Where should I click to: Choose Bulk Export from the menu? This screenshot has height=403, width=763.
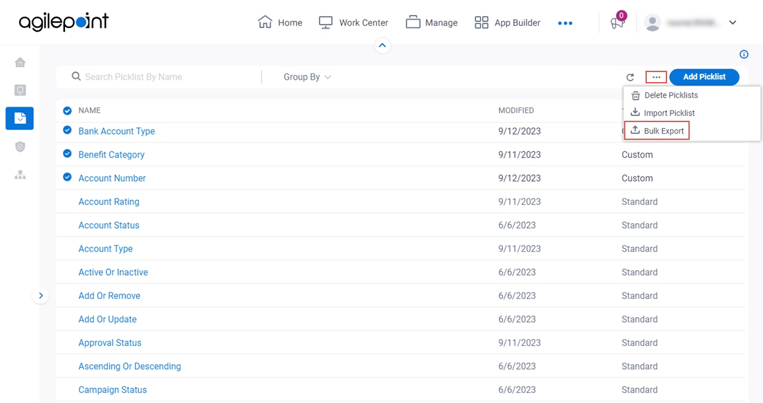tap(664, 131)
